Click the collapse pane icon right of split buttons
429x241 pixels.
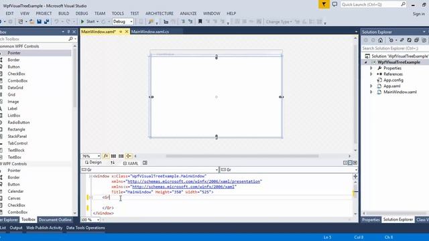(x=355, y=163)
